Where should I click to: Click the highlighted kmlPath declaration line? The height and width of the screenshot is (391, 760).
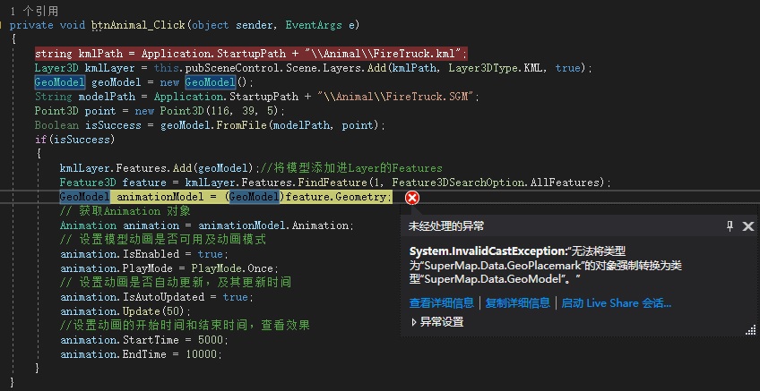click(x=251, y=53)
